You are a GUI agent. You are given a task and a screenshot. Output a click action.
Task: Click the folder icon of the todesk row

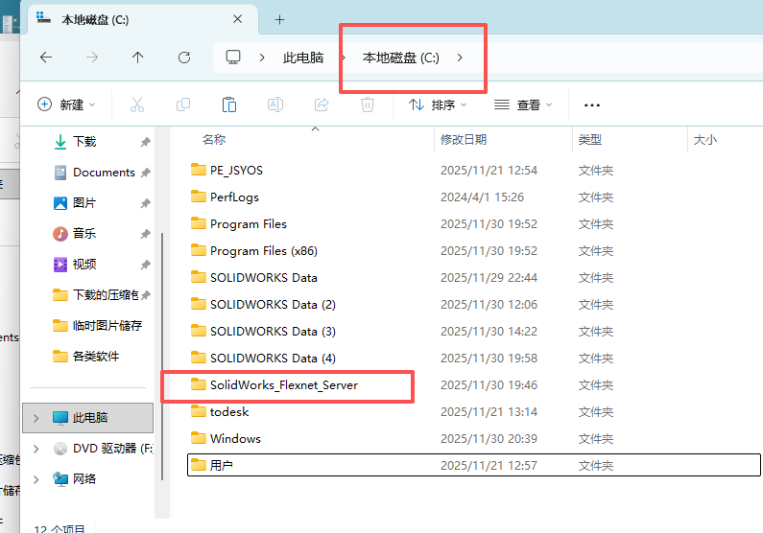coord(198,411)
